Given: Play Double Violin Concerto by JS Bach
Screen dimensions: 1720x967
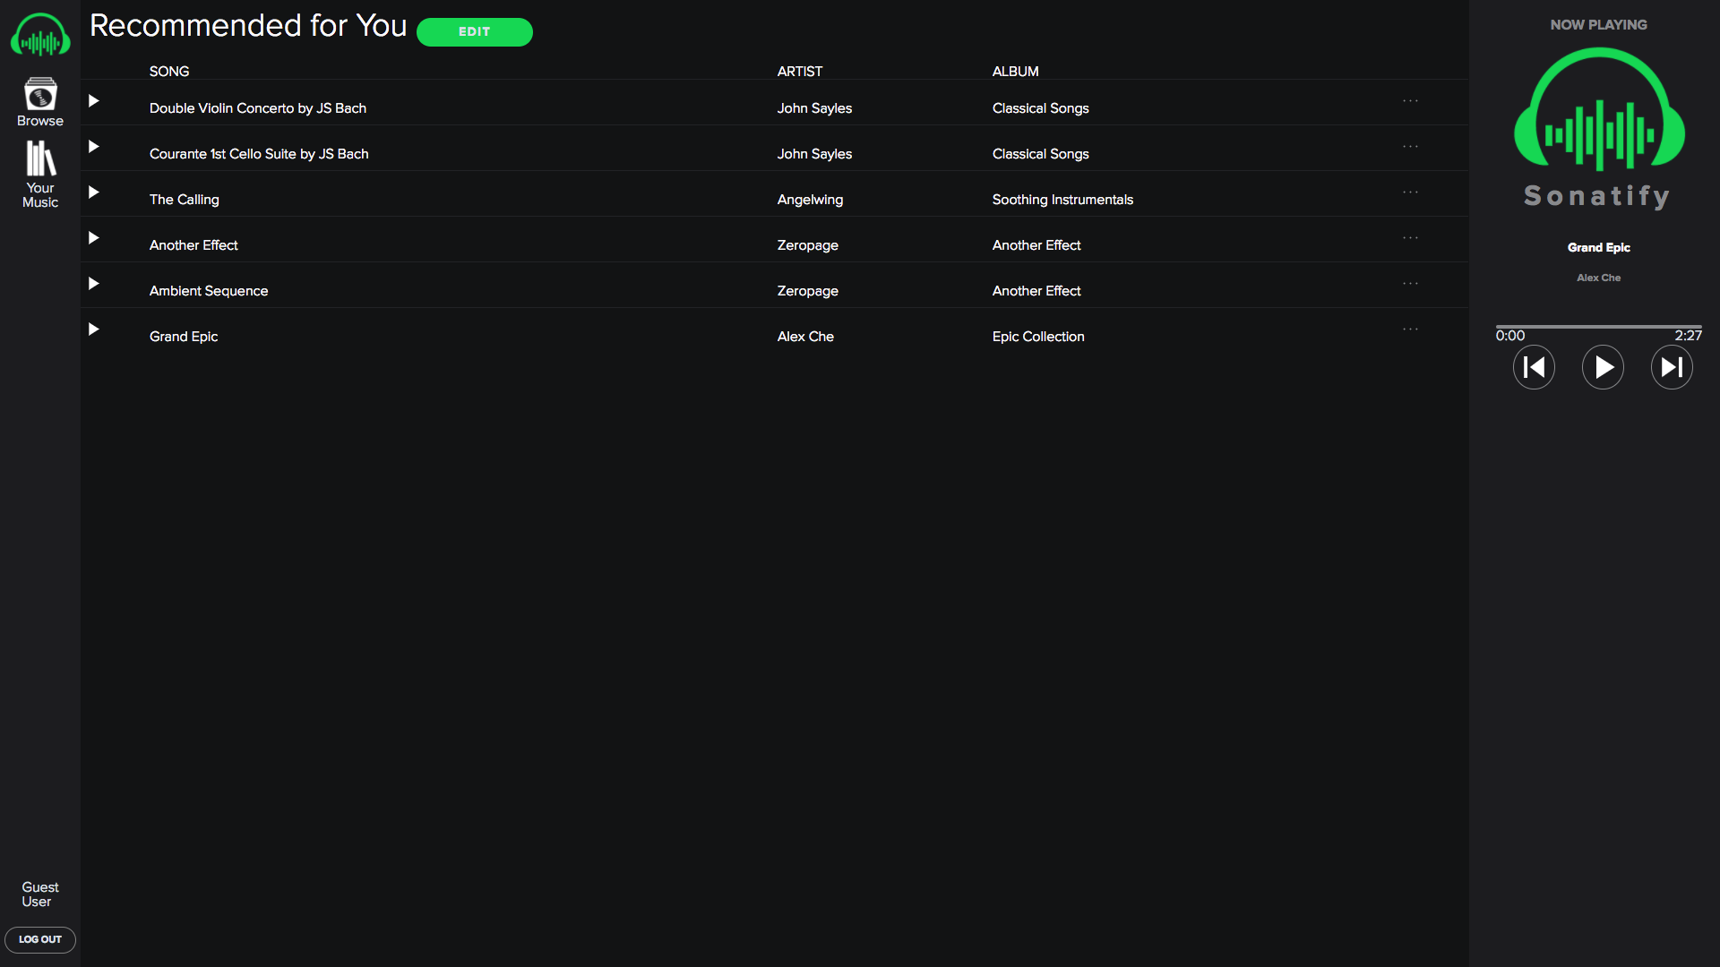Looking at the screenshot, I should [x=93, y=101].
